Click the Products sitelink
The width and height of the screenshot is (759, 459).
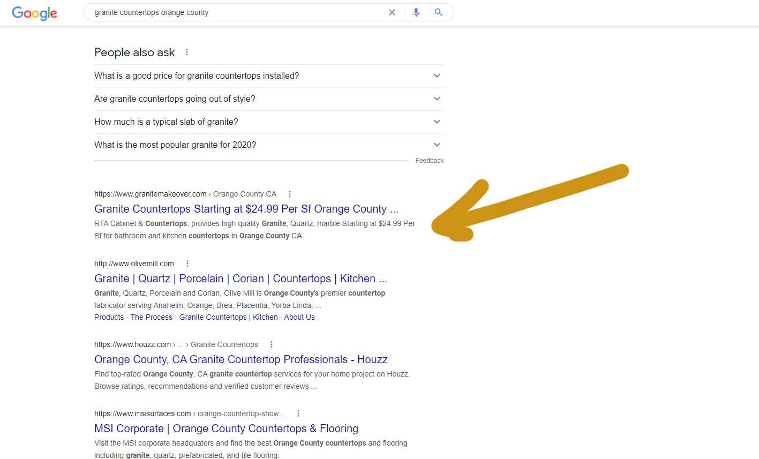tap(109, 317)
